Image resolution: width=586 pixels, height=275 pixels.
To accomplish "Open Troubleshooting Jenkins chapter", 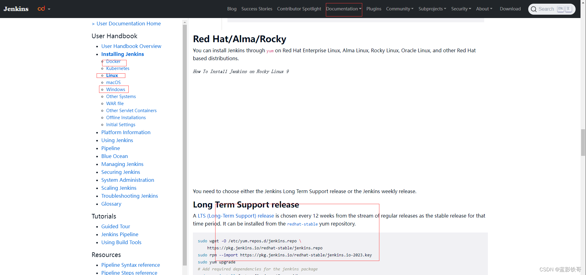I will tap(130, 196).
